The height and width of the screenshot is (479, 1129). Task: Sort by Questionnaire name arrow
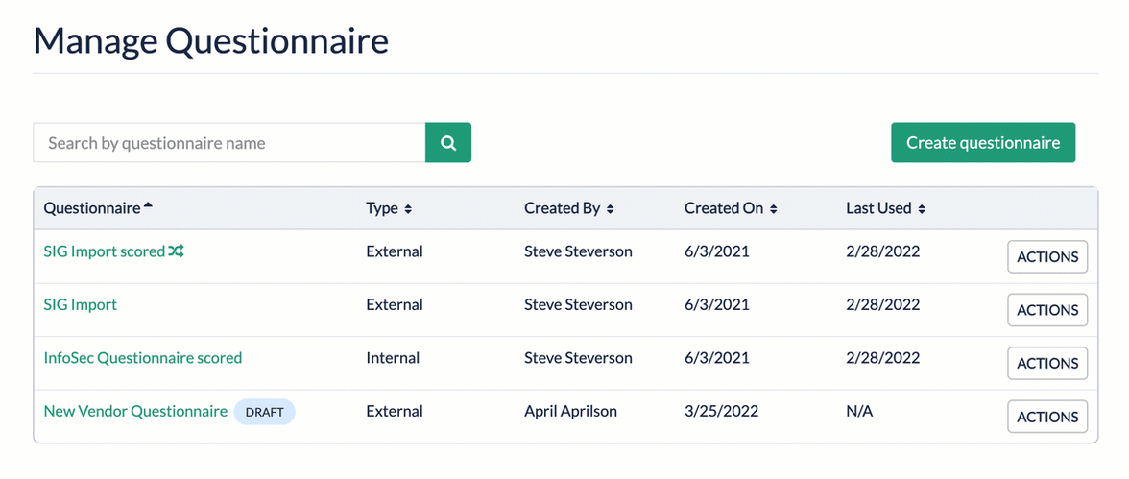coord(148,207)
